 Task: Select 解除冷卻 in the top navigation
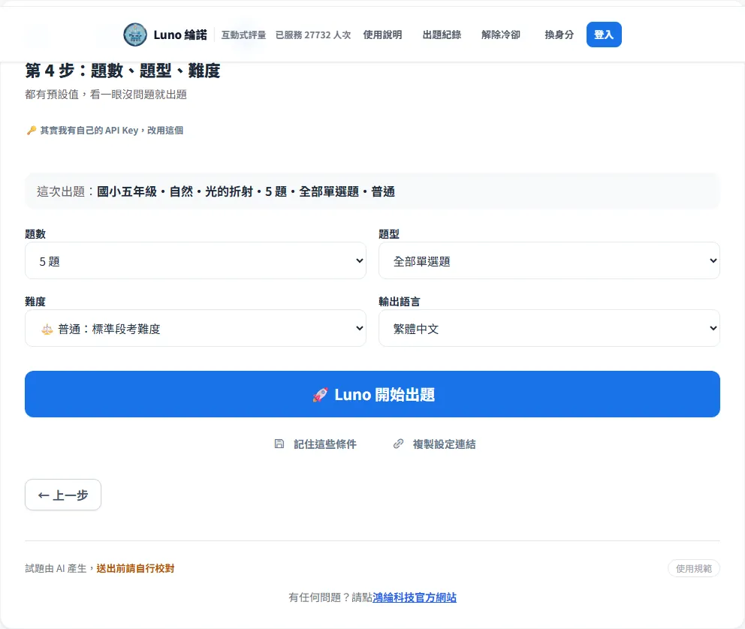[x=501, y=35]
